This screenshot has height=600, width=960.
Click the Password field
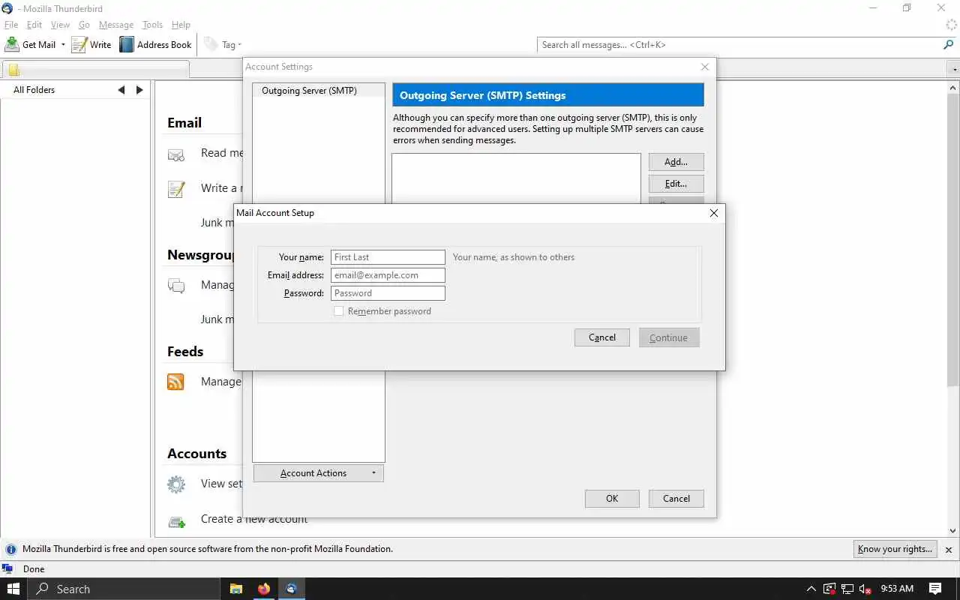point(388,293)
